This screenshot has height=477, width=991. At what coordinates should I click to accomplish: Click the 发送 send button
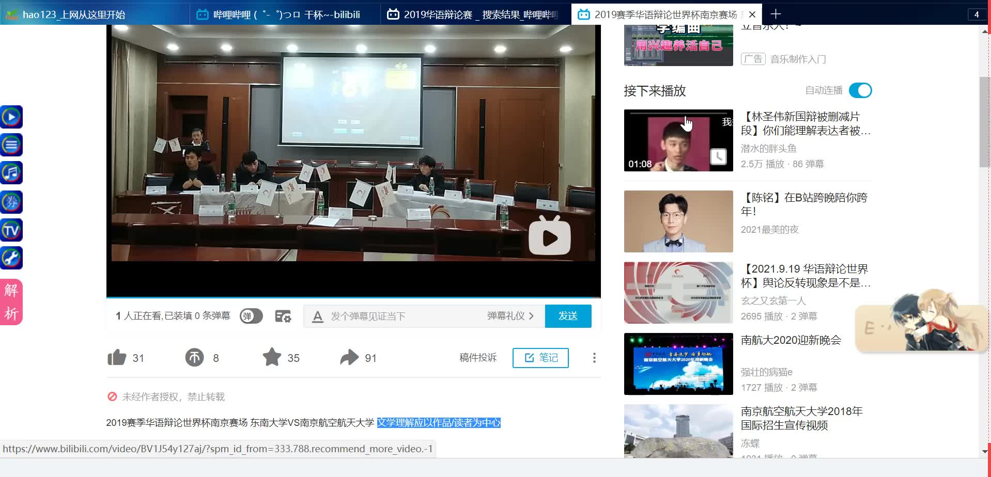[568, 316]
